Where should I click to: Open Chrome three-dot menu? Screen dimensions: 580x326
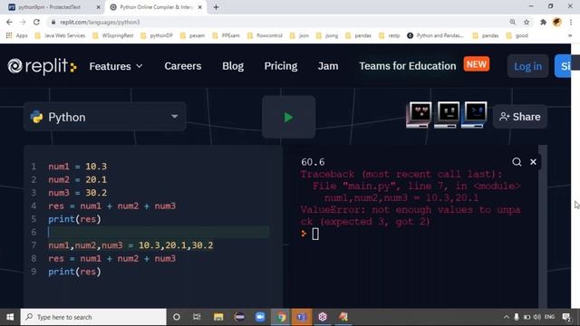571,22
